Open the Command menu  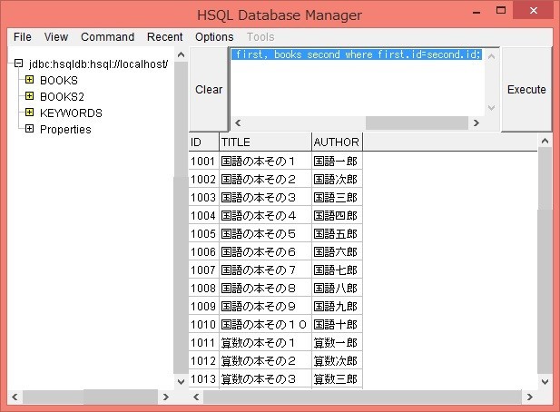click(107, 37)
